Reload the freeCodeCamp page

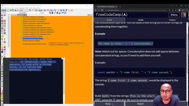pyautogui.click(x=102, y=10)
